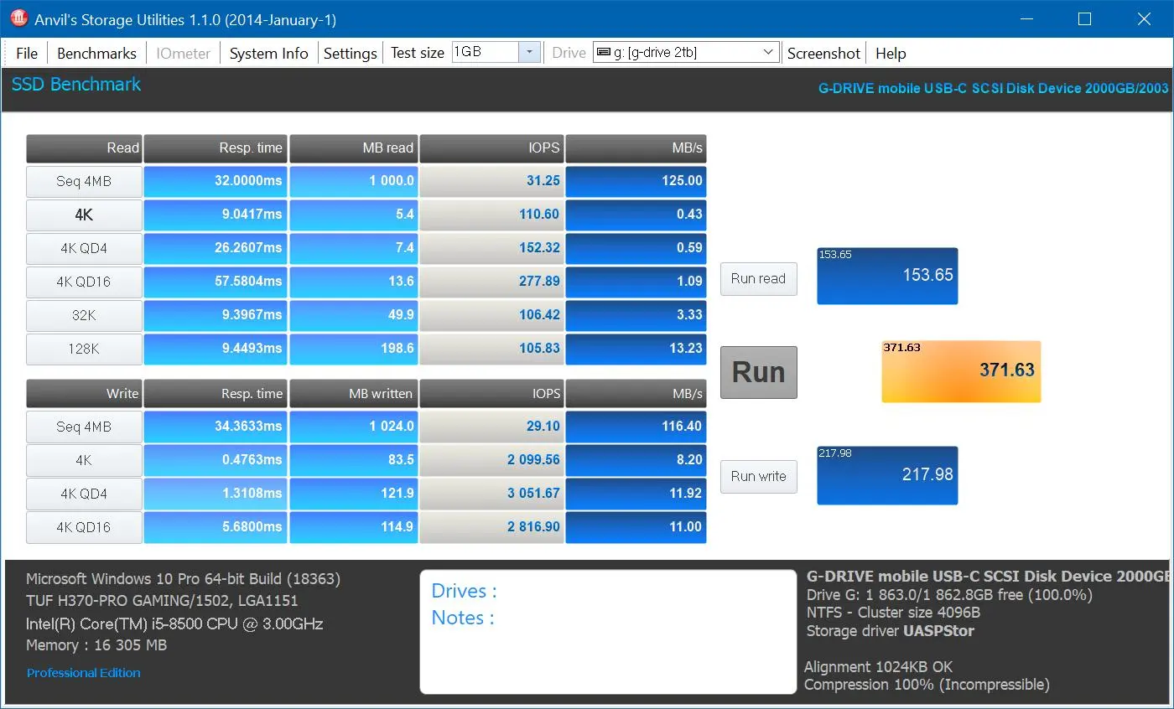The height and width of the screenshot is (709, 1174).
Task: Click the Storage driver UASPStor text
Action: [889, 631]
